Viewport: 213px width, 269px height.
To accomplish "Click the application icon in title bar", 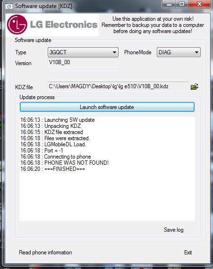I will [x=9, y=6].
